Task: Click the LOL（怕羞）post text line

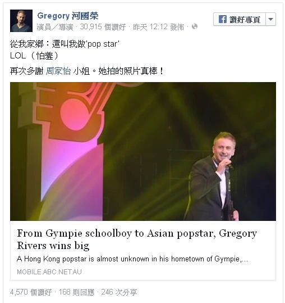Action: (x=34, y=56)
